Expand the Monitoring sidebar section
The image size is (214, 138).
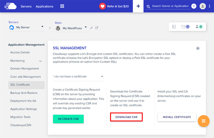coord(40,61)
